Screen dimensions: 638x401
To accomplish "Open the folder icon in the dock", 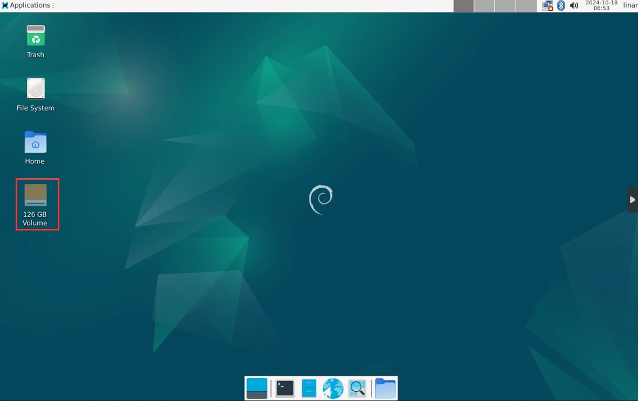I will tap(385, 388).
